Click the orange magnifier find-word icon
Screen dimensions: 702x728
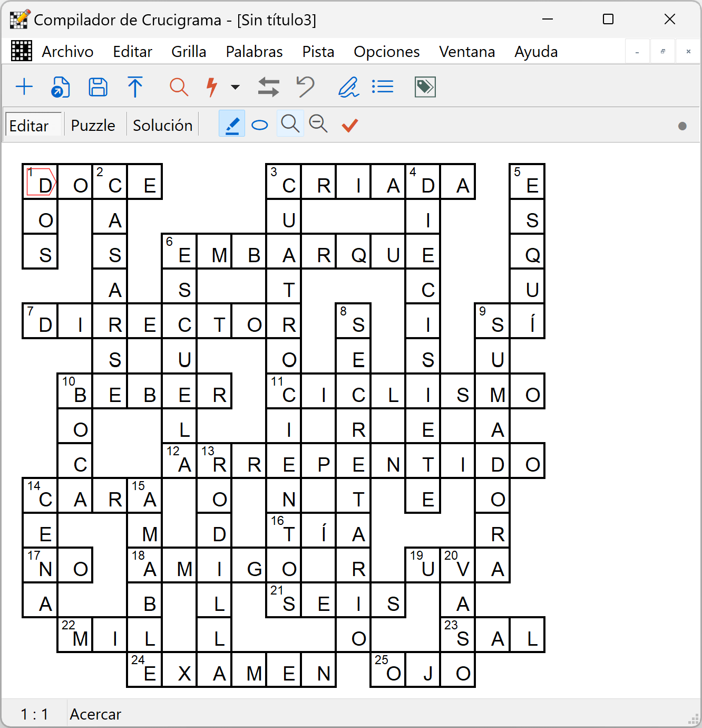point(179,87)
